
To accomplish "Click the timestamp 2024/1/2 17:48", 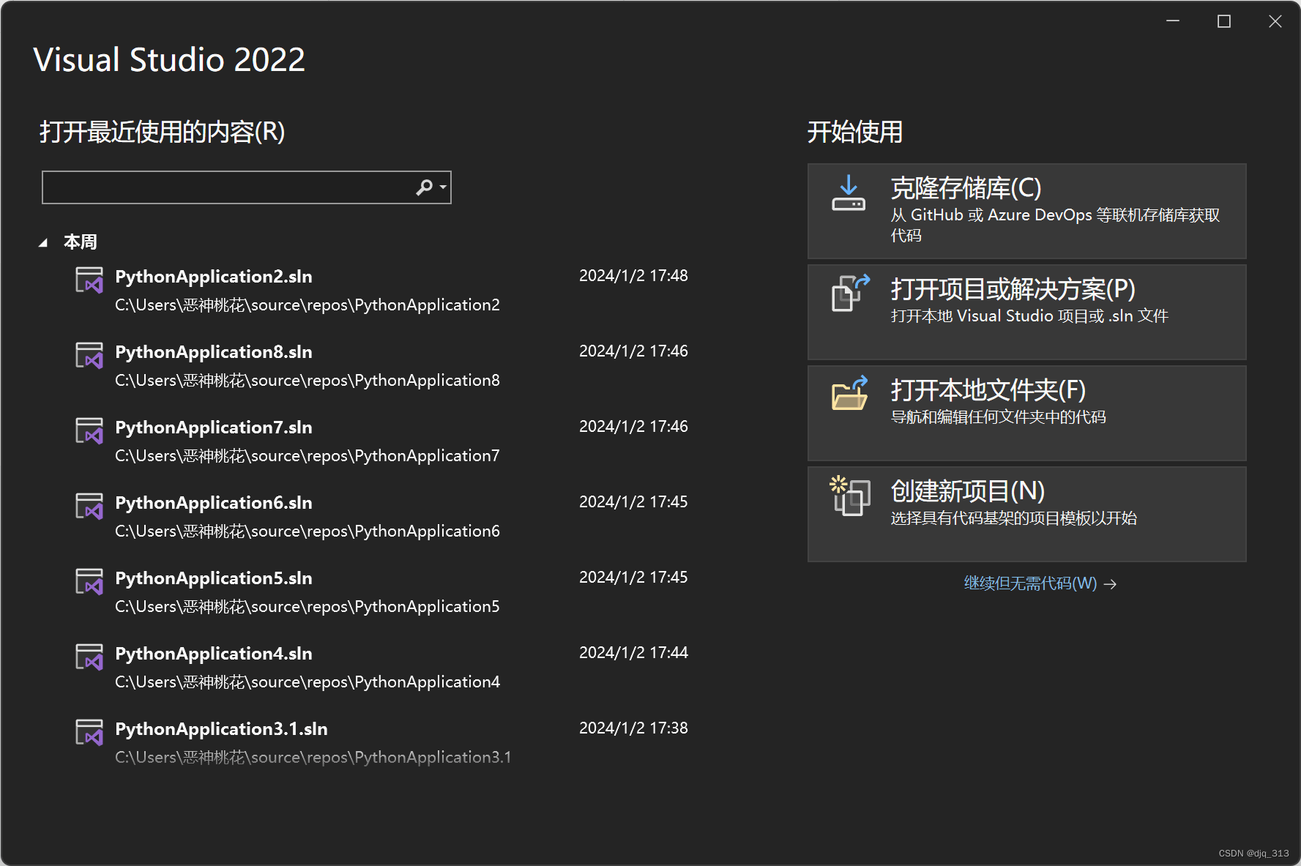I will tap(633, 276).
